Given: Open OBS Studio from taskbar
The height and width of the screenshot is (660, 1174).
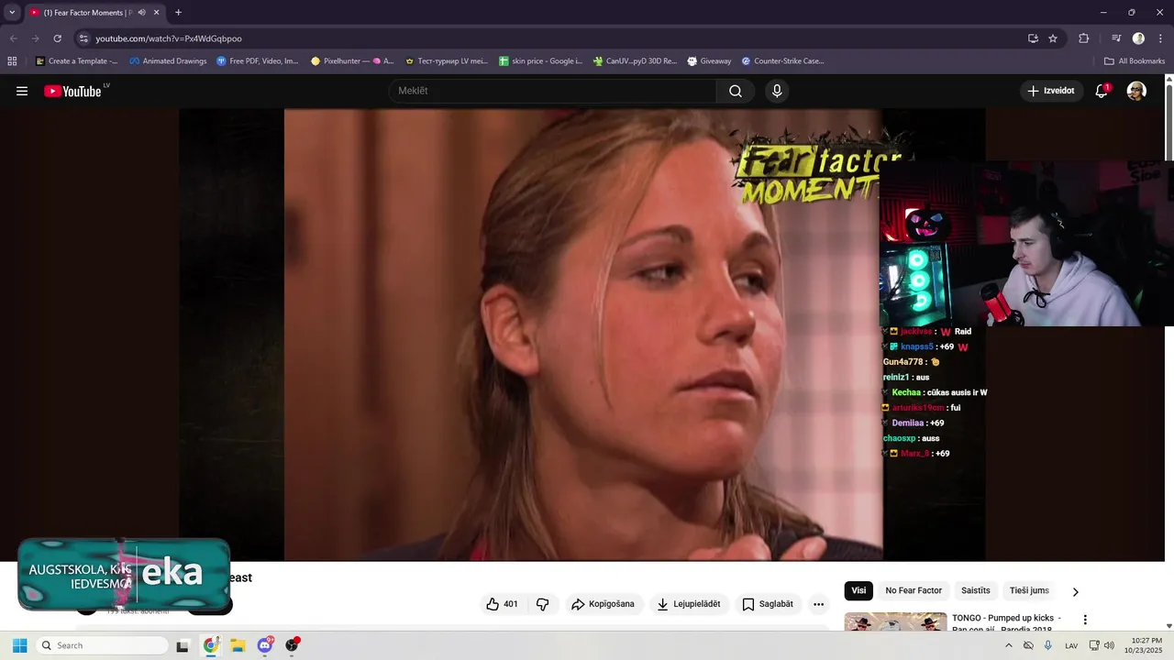Looking at the screenshot, I should click(292, 645).
